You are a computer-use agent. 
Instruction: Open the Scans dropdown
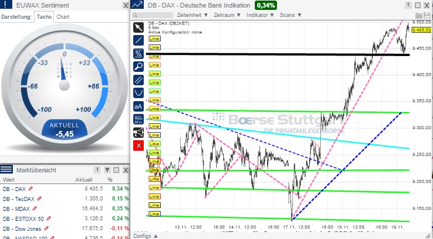(290, 15)
